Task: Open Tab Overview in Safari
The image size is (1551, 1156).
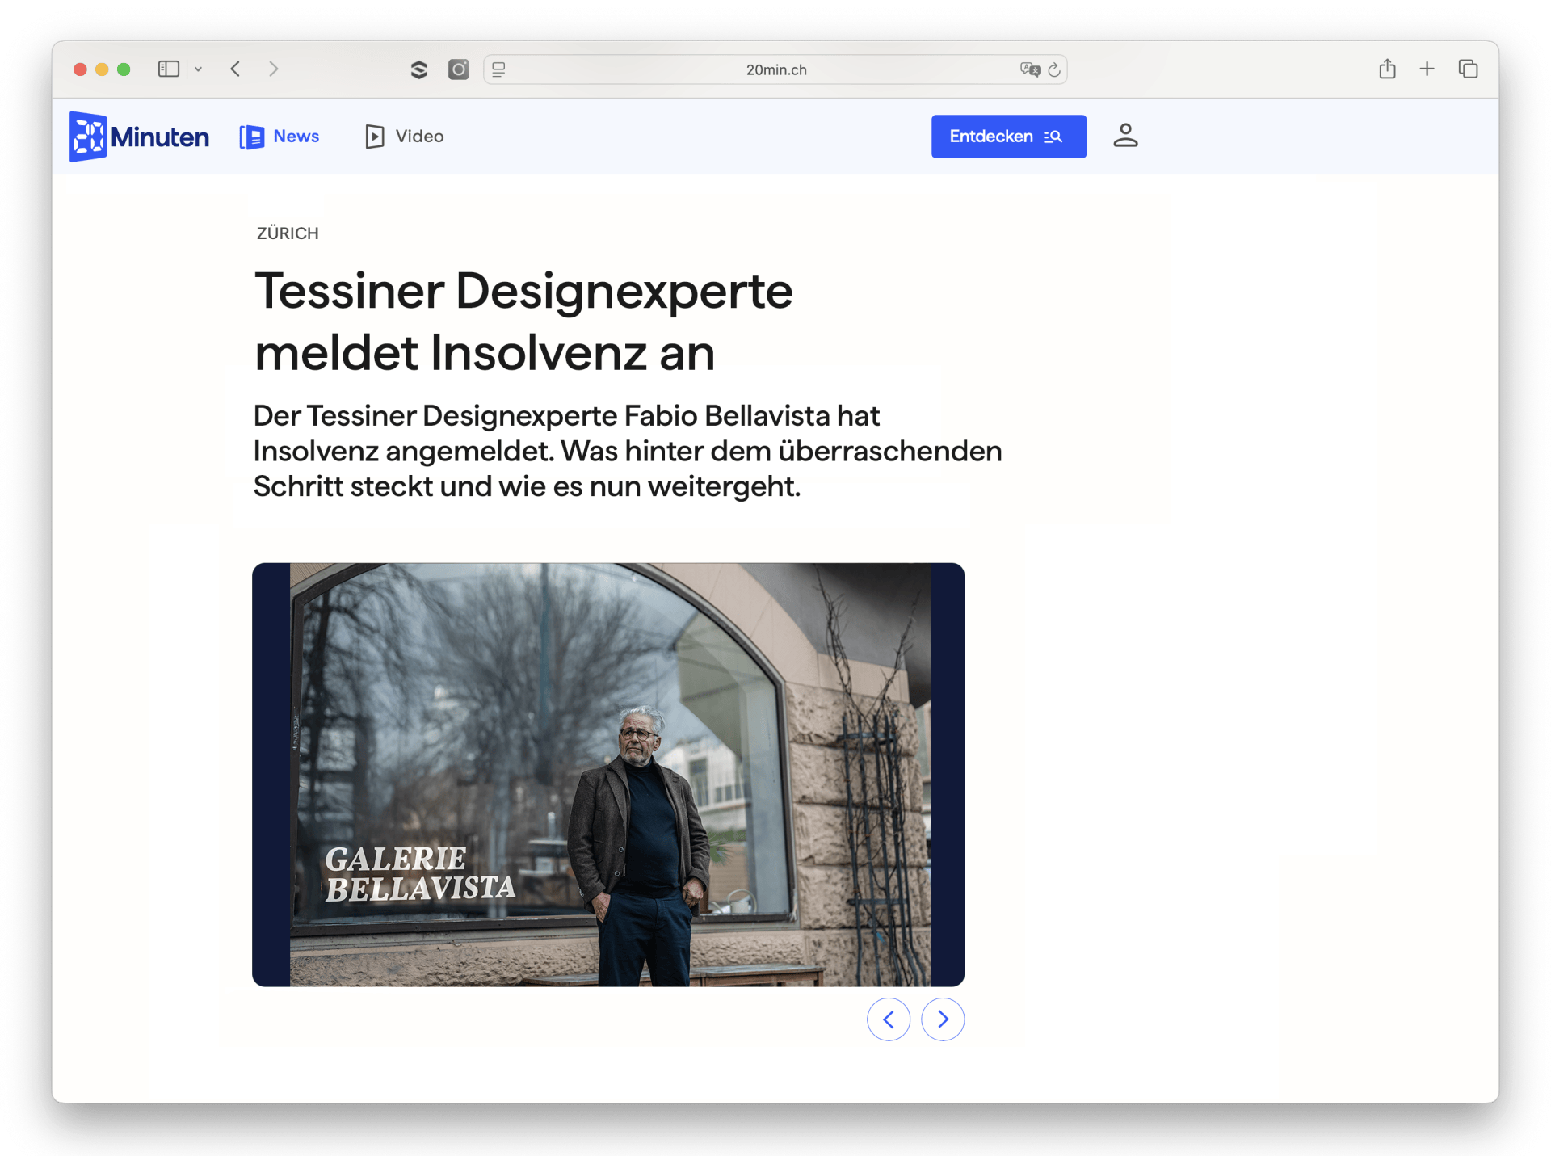Action: pos(1468,69)
